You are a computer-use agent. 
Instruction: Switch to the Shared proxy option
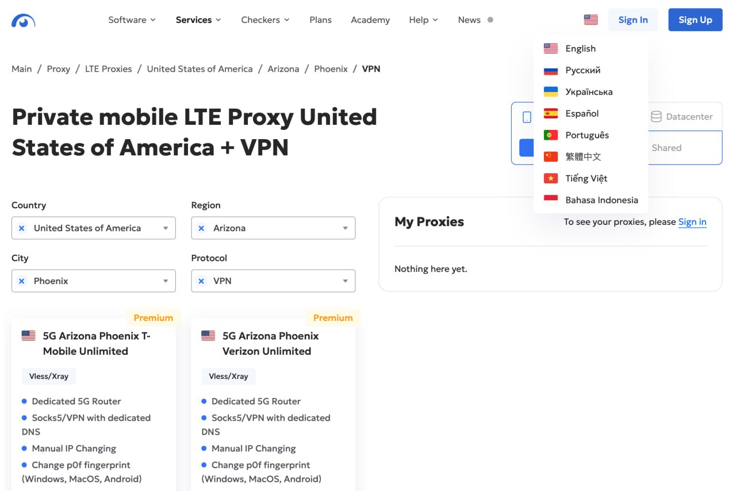[x=666, y=148]
